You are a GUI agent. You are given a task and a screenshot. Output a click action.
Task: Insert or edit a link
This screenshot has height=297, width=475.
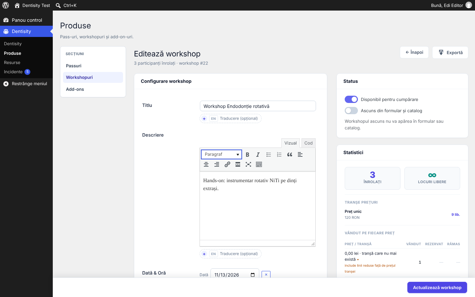227,164
